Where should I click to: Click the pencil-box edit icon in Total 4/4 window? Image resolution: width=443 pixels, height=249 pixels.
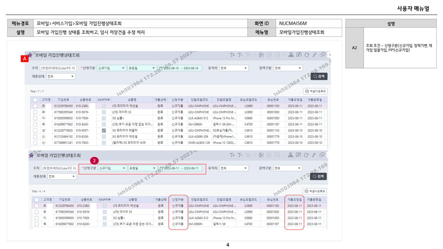pyautogui.click(x=299, y=155)
